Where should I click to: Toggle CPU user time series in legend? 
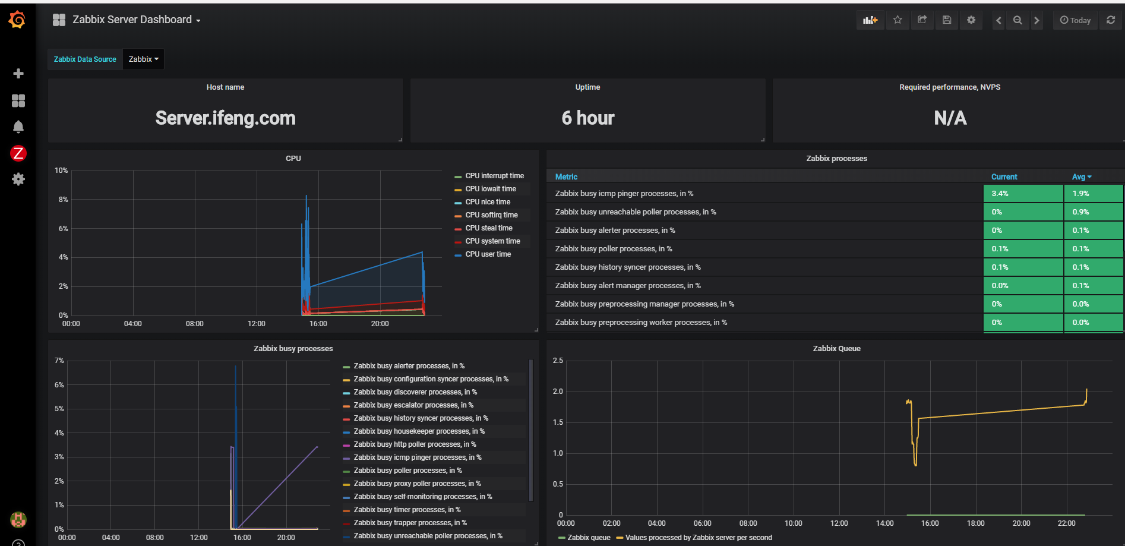tap(488, 254)
